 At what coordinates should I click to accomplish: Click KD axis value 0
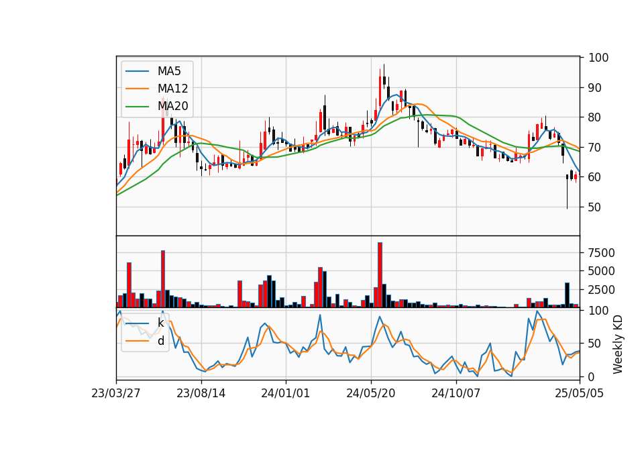tap(591, 376)
